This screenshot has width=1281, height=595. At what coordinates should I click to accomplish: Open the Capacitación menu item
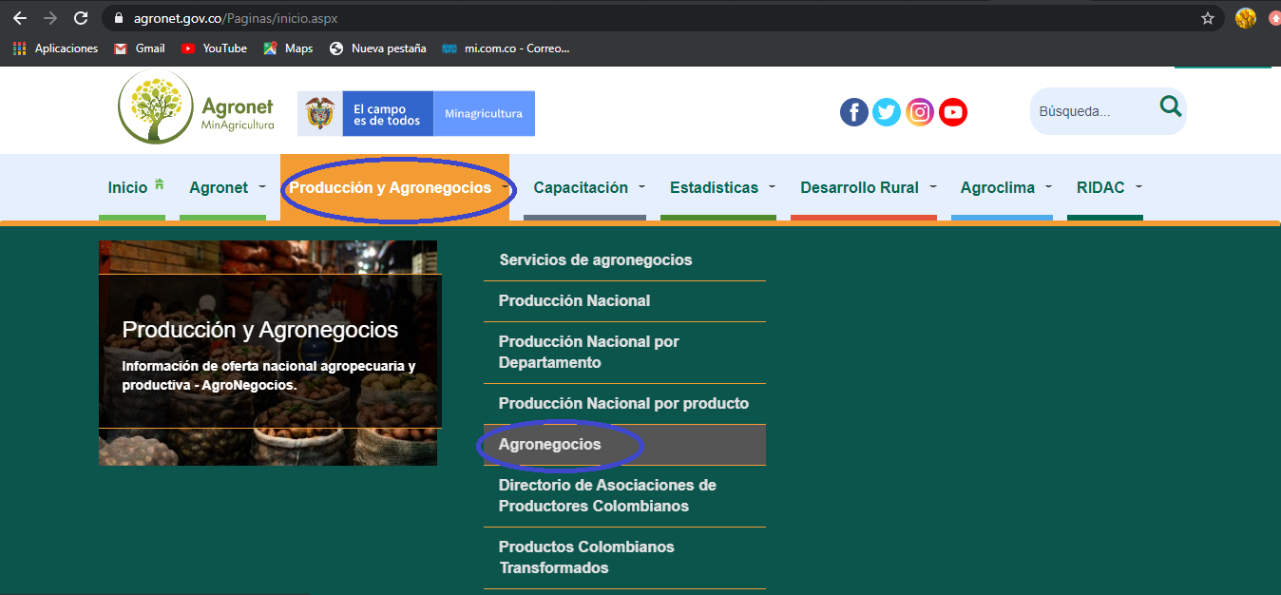pyautogui.click(x=582, y=187)
